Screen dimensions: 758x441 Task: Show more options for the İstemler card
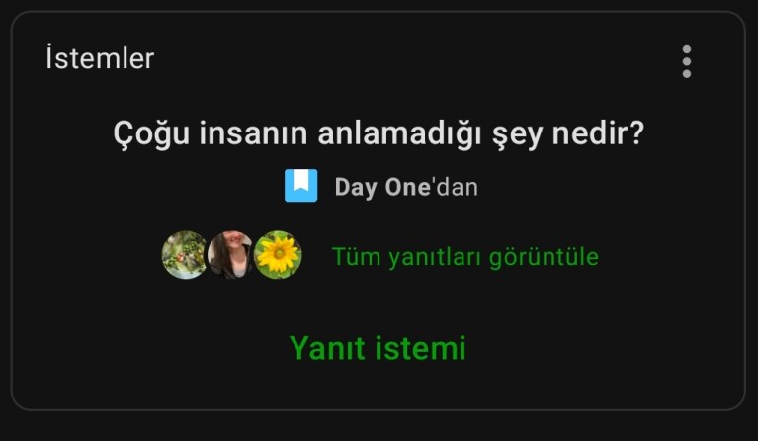(687, 62)
